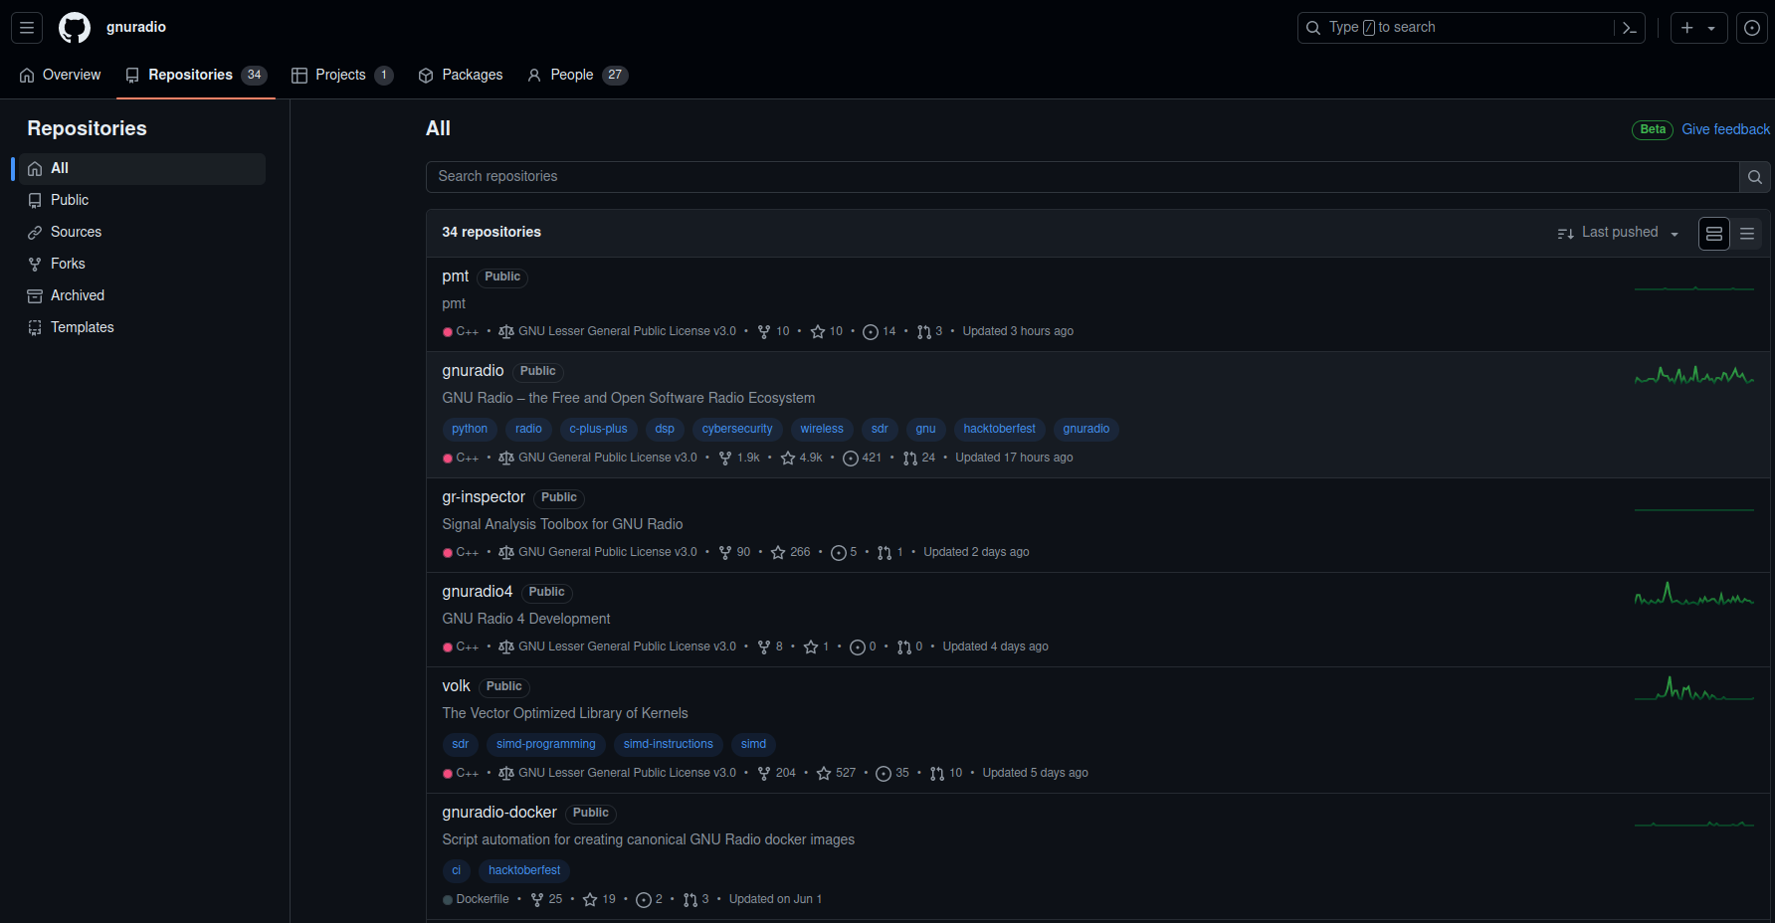Open gr-inspector forks icon (90)

[x=725, y=552]
